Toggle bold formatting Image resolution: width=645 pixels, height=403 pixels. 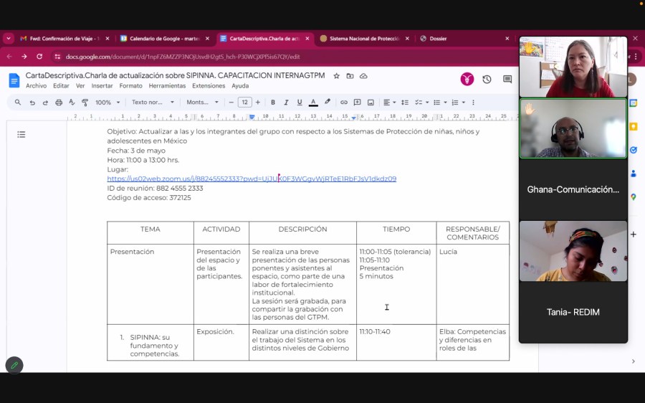[x=273, y=103]
